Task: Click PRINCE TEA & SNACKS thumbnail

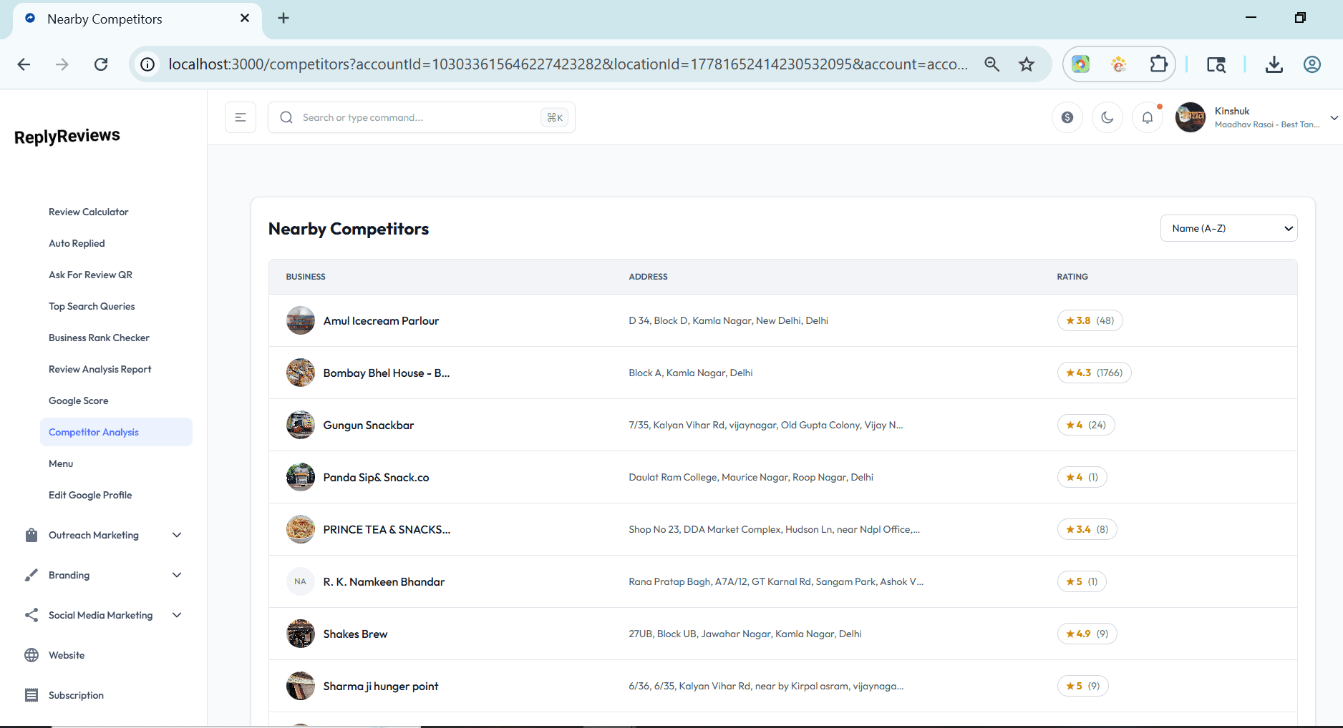Action: pyautogui.click(x=301, y=529)
